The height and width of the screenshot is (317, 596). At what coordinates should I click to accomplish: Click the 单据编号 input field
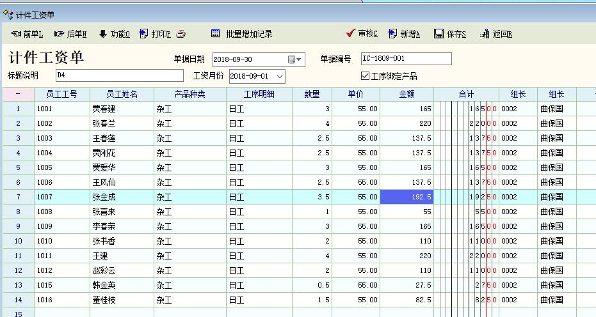(x=406, y=59)
